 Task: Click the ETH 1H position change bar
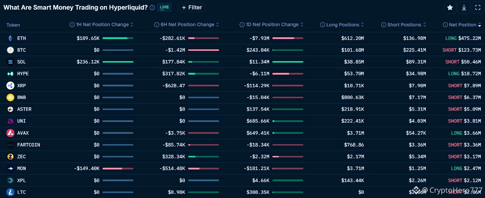pos(118,38)
